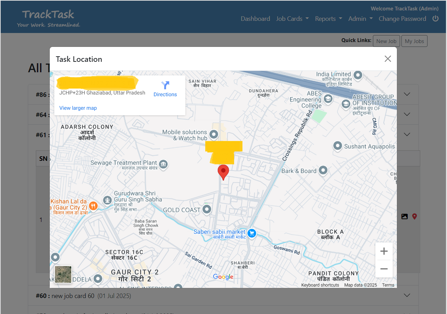Image resolution: width=447 pixels, height=314 pixels.
Task: Go to the Dashboard menu item
Action: [x=255, y=19]
